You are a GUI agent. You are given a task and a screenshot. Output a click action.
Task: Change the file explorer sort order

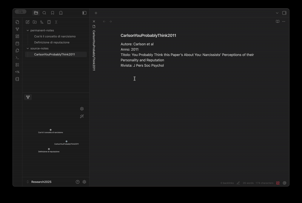point(42,22)
